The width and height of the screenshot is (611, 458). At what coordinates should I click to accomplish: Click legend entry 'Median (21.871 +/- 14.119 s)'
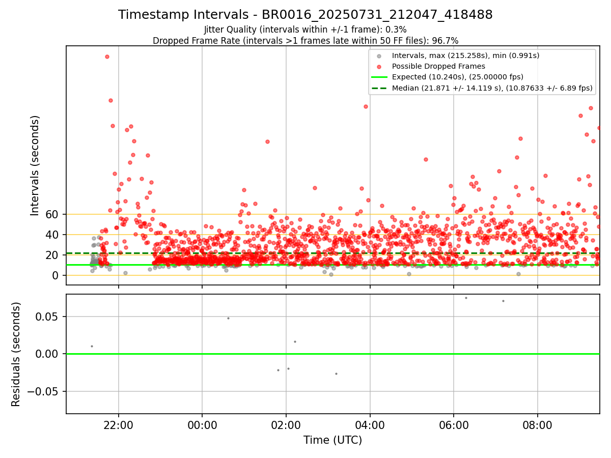coord(492,88)
